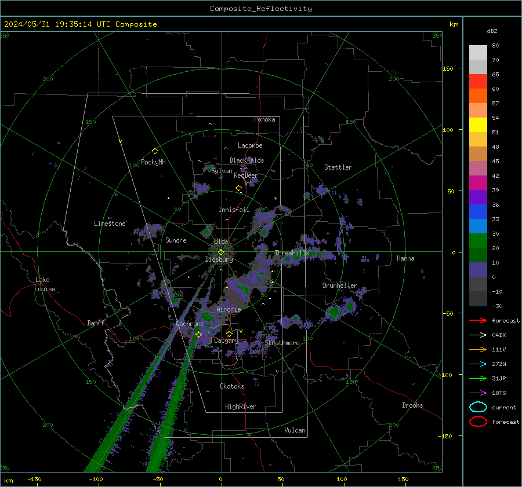Click the Limestone label

[x=110, y=224]
